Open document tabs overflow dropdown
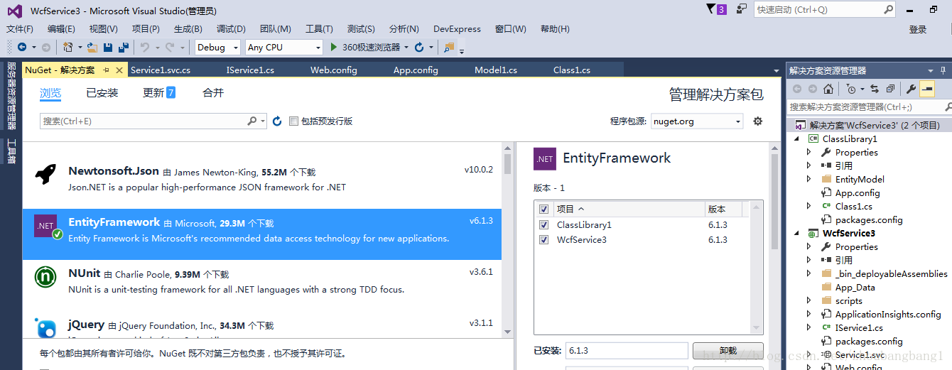This screenshot has height=370, width=952. tap(776, 71)
